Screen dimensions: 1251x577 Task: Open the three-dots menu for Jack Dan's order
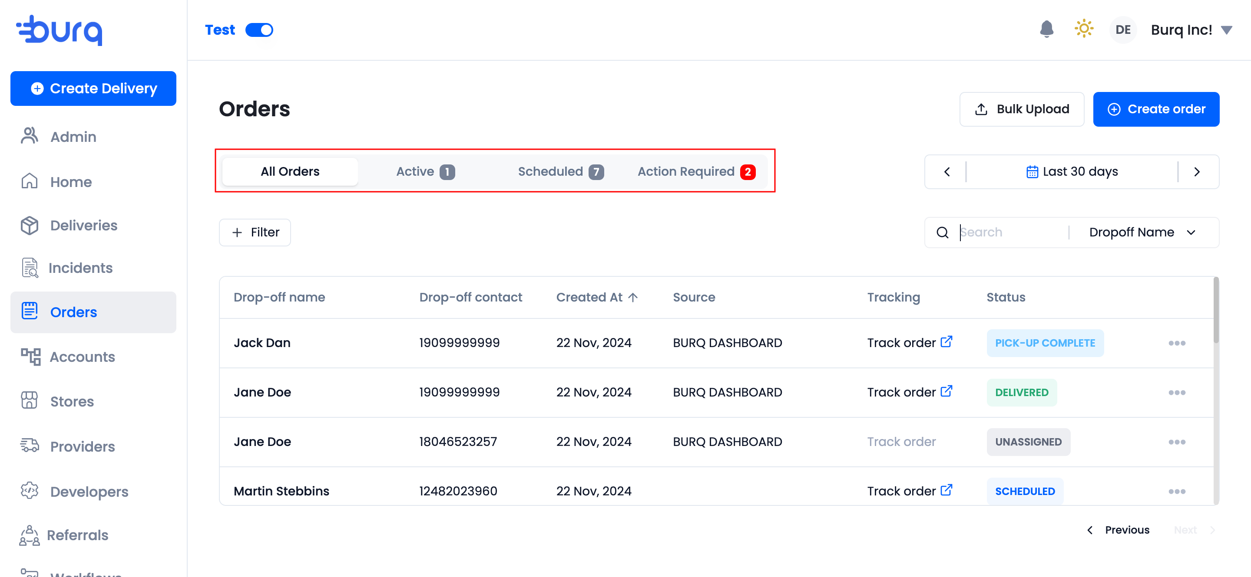pyautogui.click(x=1177, y=343)
